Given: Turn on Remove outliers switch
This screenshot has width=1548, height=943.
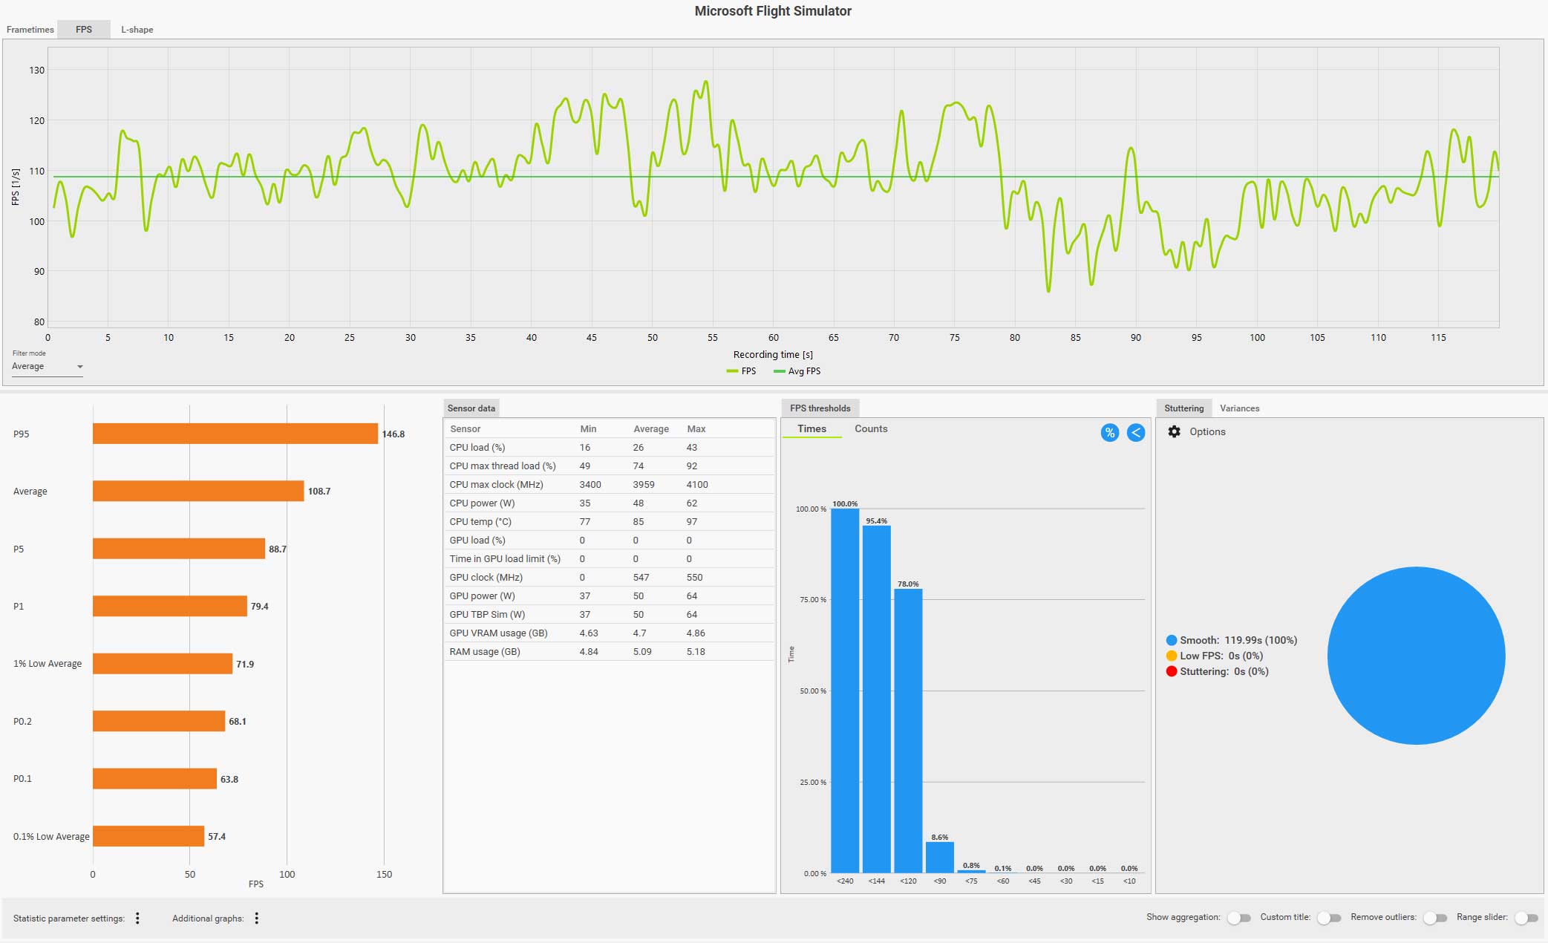Looking at the screenshot, I should 1434,918.
